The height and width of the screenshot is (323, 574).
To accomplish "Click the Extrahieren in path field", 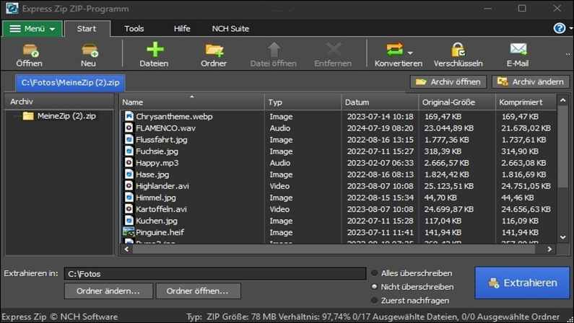I will tap(215, 274).
